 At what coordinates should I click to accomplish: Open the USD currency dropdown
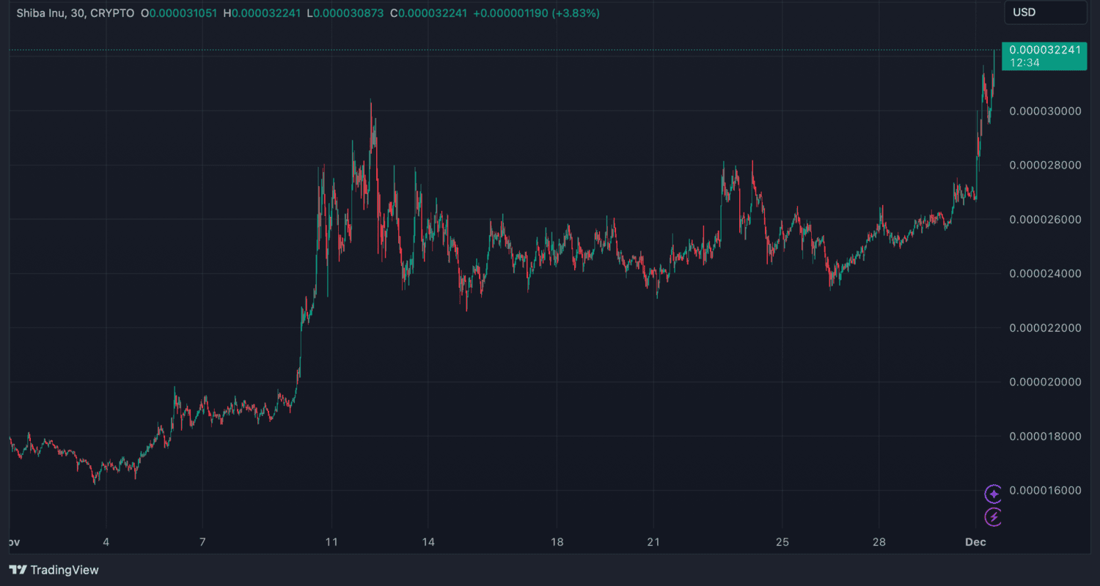point(1045,12)
